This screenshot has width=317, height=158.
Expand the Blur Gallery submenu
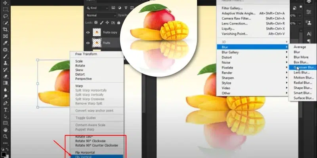pos(254,52)
